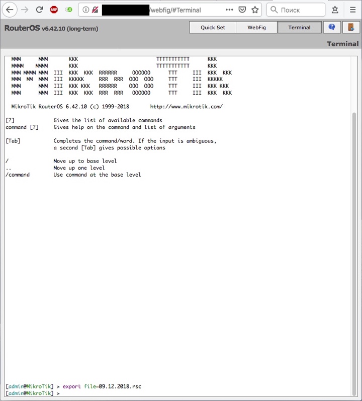This screenshot has height=401, width=362.
Task: Click the green JS toggle extension icon
Action: point(68,10)
